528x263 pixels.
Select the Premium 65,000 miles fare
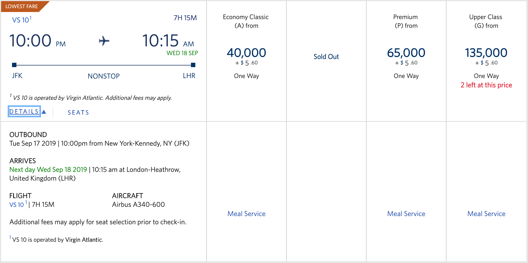pyautogui.click(x=406, y=53)
